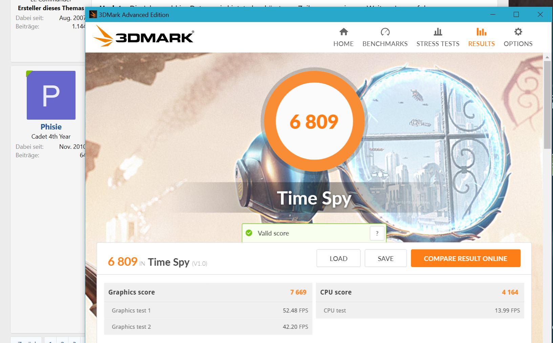Image resolution: width=553 pixels, height=343 pixels.
Task: Select the BENCHMARKS tab label
Action: (x=385, y=44)
